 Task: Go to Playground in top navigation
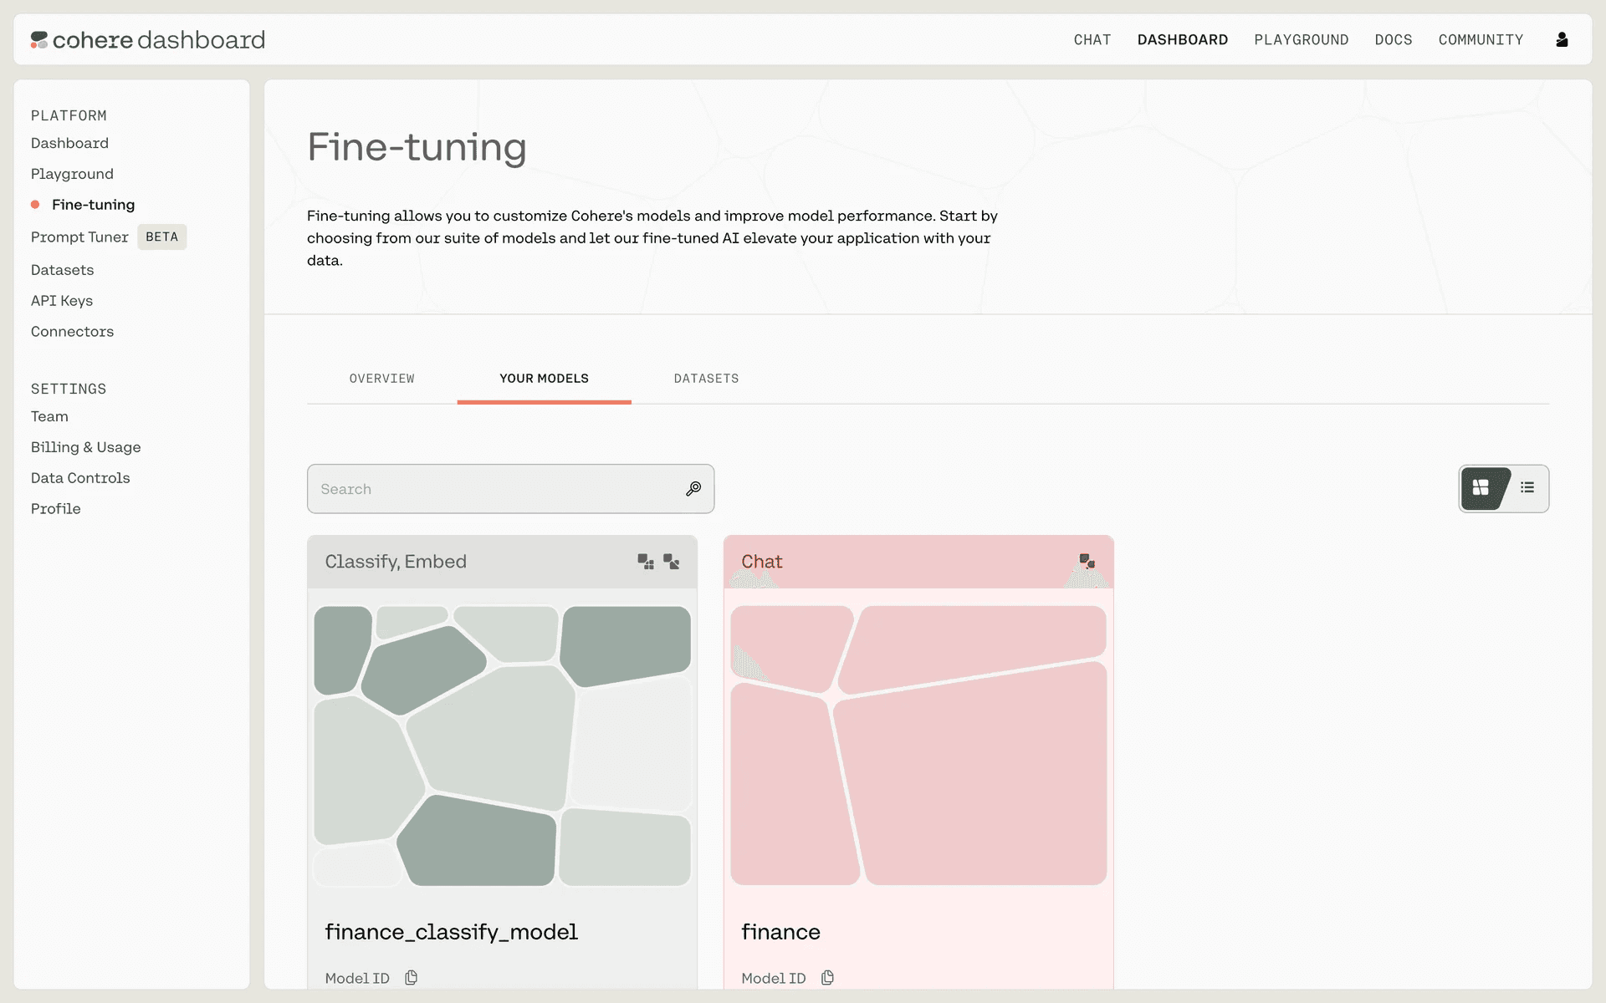click(1301, 39)
